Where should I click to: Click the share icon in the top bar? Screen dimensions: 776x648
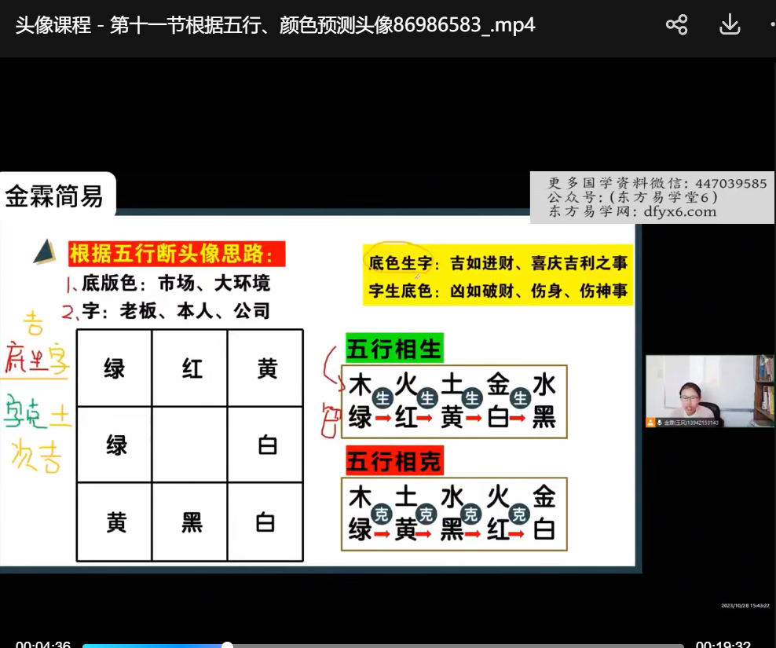(676, 25)
